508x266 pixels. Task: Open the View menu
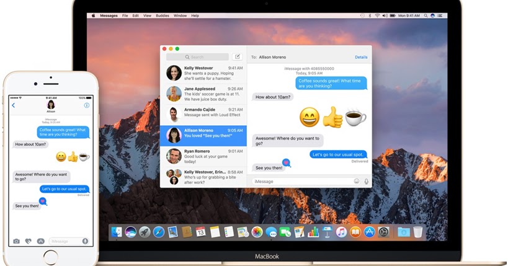click(148, 16)
